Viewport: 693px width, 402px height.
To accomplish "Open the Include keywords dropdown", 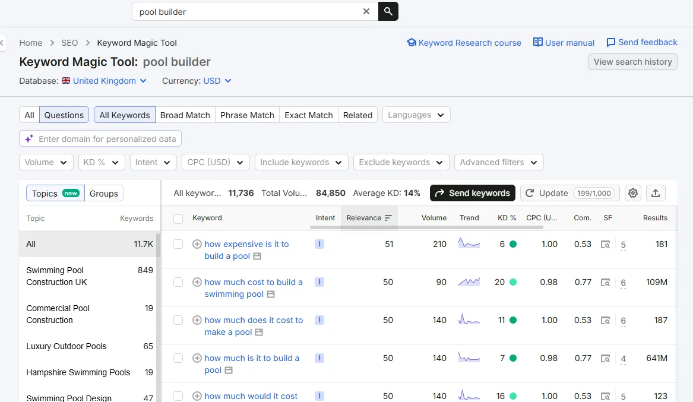I will (302, 162).
